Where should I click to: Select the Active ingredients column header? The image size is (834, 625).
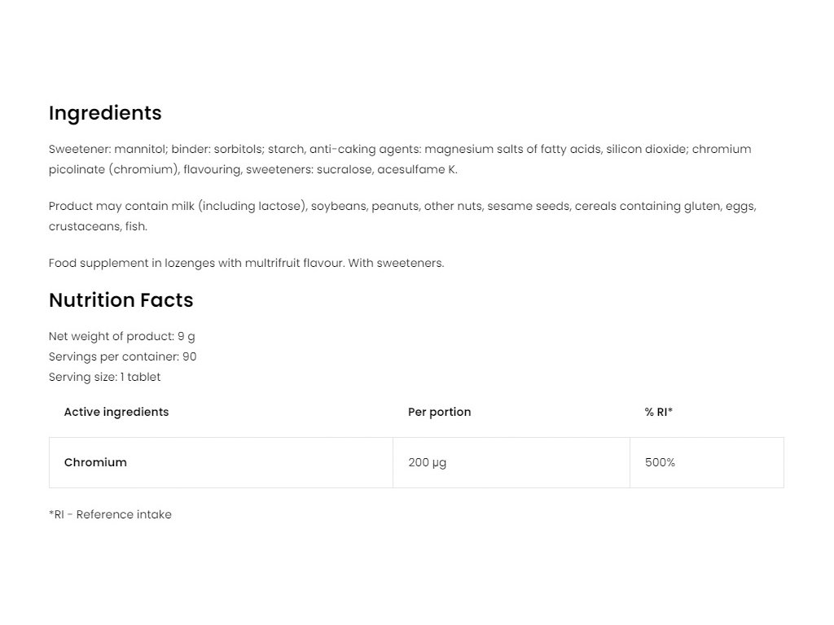pyautogui.click(x=116, y=412)
